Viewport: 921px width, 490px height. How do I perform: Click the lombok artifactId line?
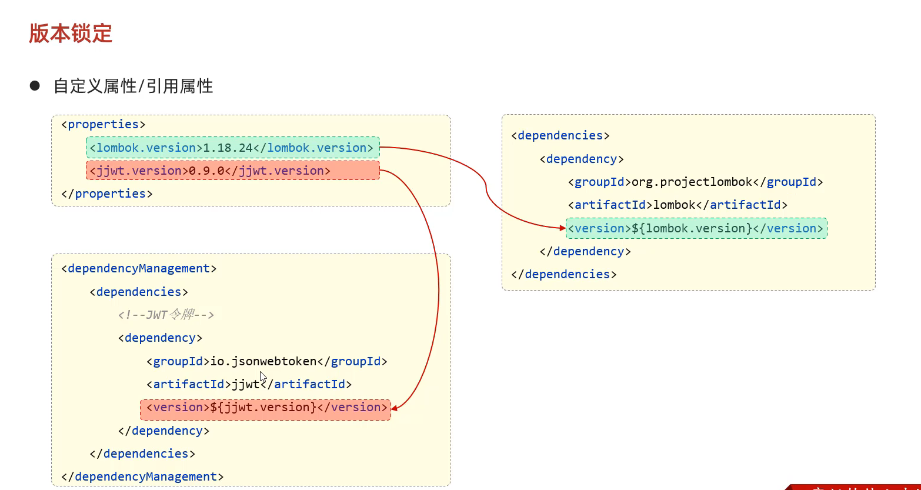click(678, 205)
